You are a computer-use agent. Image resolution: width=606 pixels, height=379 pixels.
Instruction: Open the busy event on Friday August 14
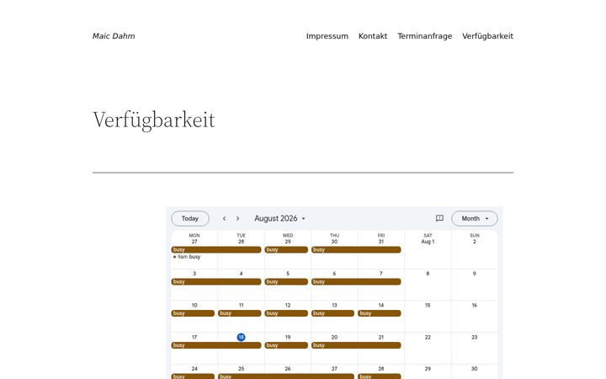[x=380, y=313]
